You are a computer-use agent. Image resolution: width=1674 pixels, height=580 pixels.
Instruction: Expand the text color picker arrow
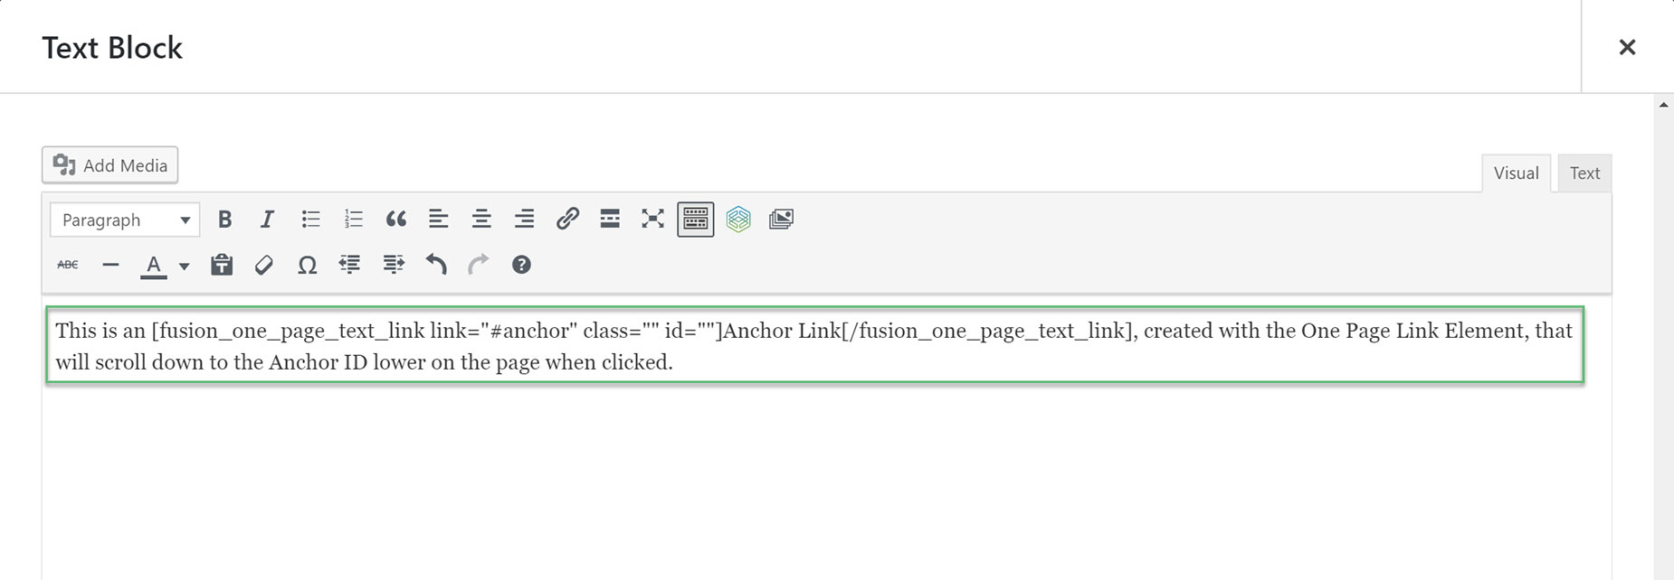coord(184,266)
